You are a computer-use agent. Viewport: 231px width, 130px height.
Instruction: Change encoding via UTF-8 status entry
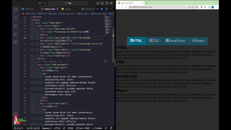pyautogui.click(x=57, y=128)
